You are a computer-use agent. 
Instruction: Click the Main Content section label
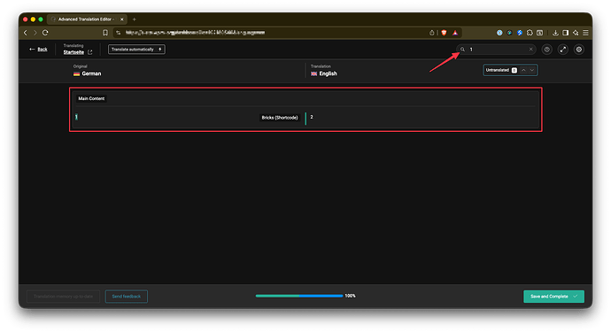click(91, 98)
